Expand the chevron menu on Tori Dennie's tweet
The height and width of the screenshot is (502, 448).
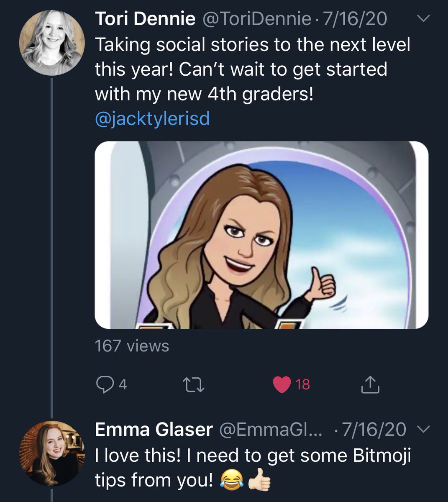pos(424,19)
